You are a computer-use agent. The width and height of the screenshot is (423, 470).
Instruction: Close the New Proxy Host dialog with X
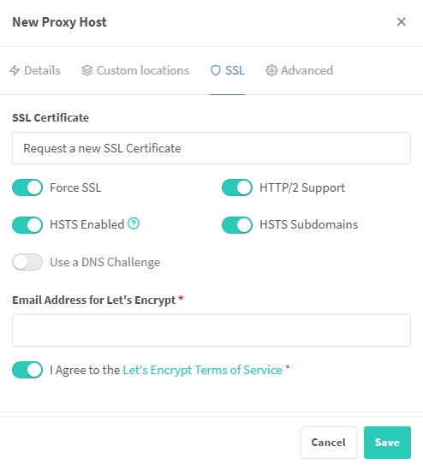[x=401, y=21]
